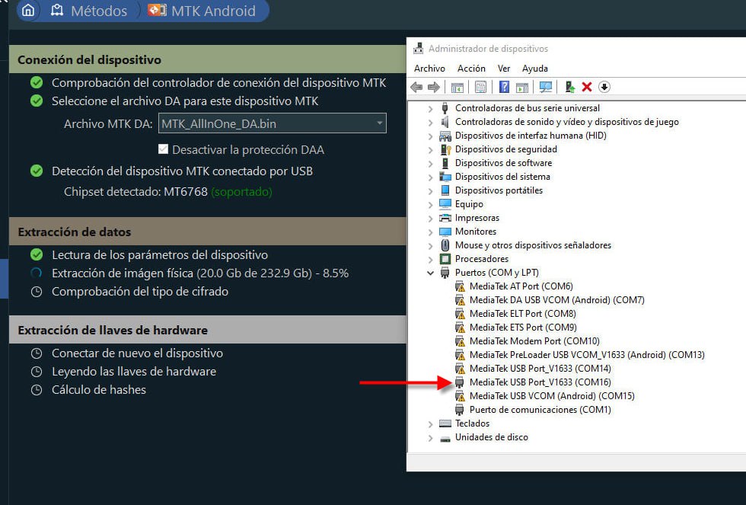Select MediaTek USB VCOM (Android) (COM15)
746x505 pixels.
552,396
